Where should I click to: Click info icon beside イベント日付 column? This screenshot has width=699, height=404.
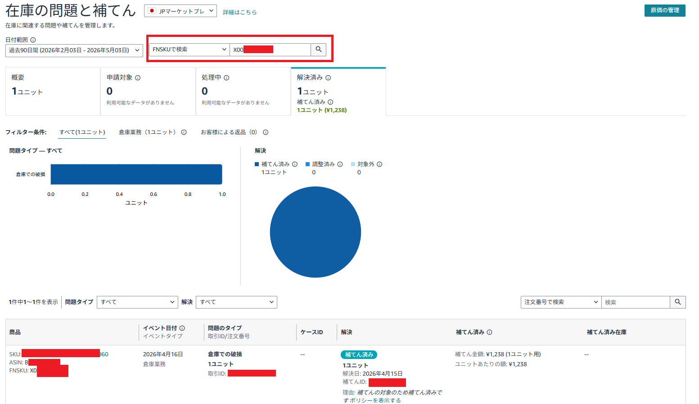coord(182,328)
